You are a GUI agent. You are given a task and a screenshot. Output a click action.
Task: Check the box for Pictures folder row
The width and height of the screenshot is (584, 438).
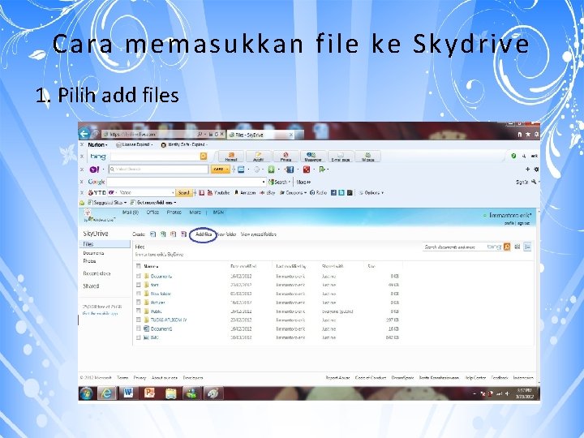tap(139, 302)
